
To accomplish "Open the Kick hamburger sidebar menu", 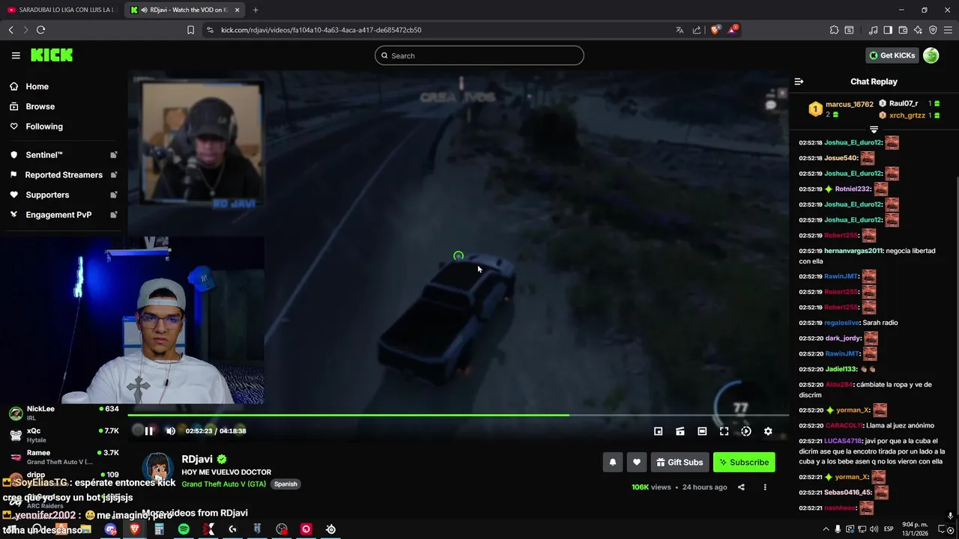I will pos(16,55).
